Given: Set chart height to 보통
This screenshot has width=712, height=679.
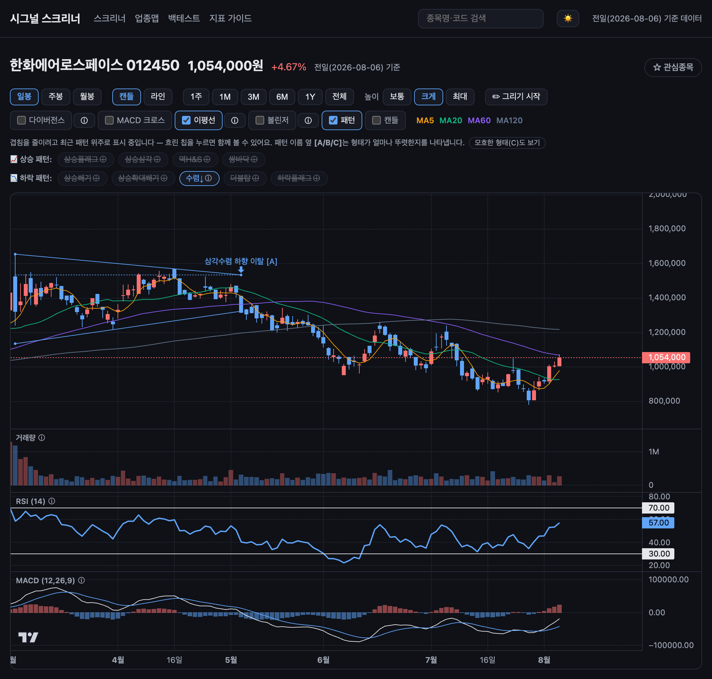Looking at the screenshot, I should pyautogui.click(x=397, y=97).
